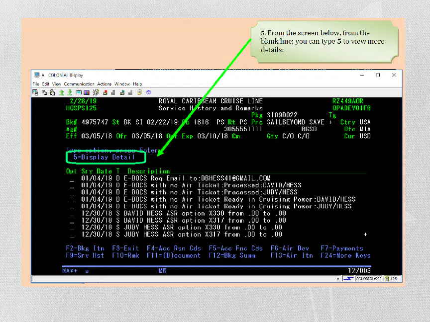Open the View menu
430x322 pixels.
click(x=57, y=84)
